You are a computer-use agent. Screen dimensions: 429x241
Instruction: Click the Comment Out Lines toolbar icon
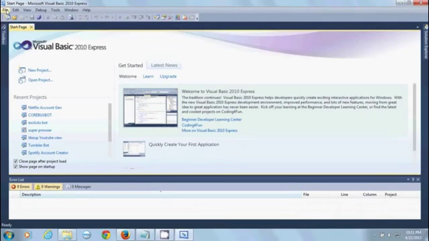click(80, 17)
